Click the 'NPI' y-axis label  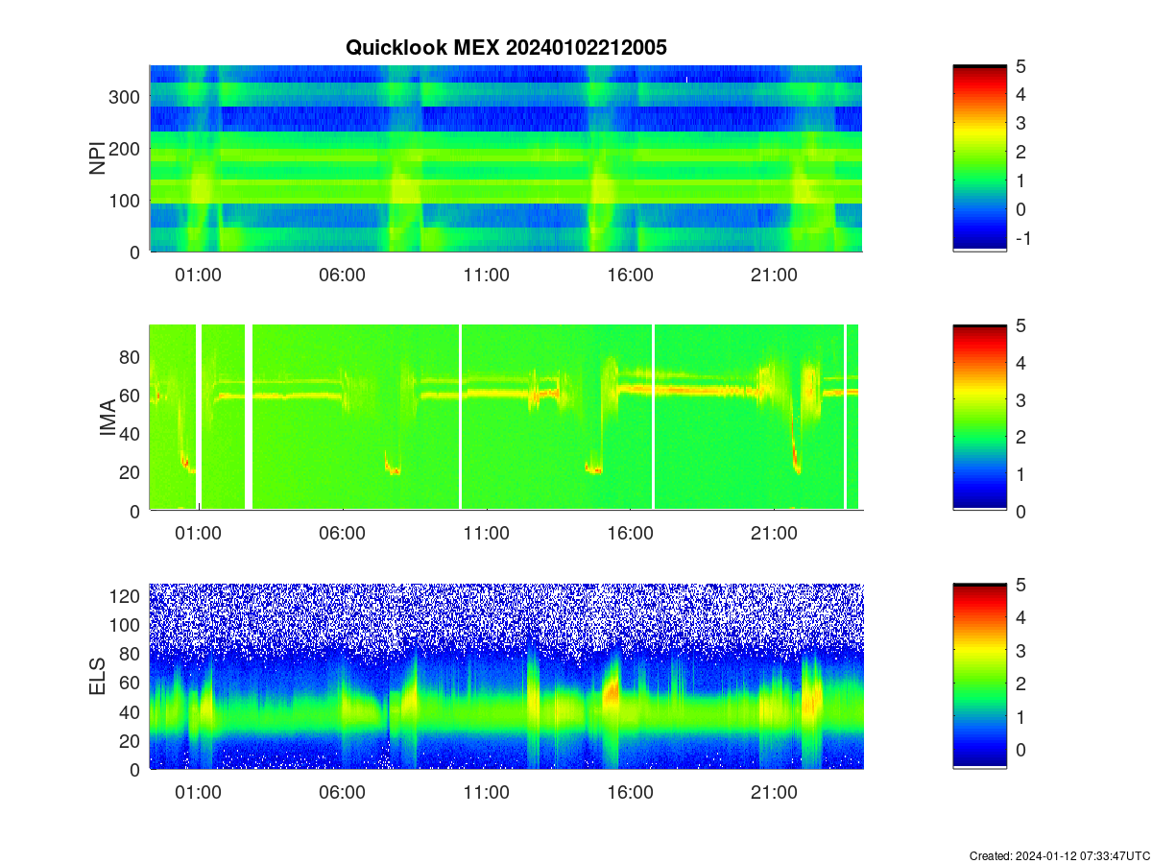coord(98,158)
